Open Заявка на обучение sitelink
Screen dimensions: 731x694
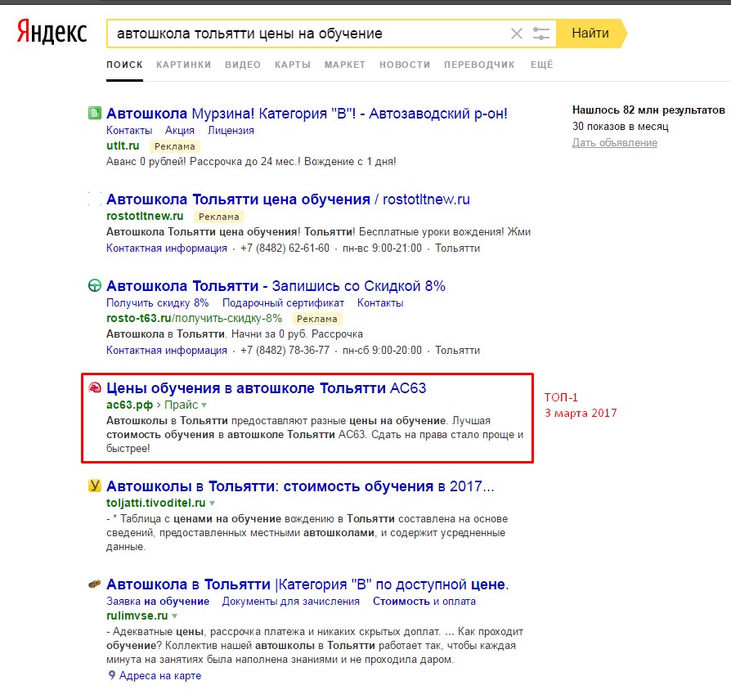[x=158, y=602]
